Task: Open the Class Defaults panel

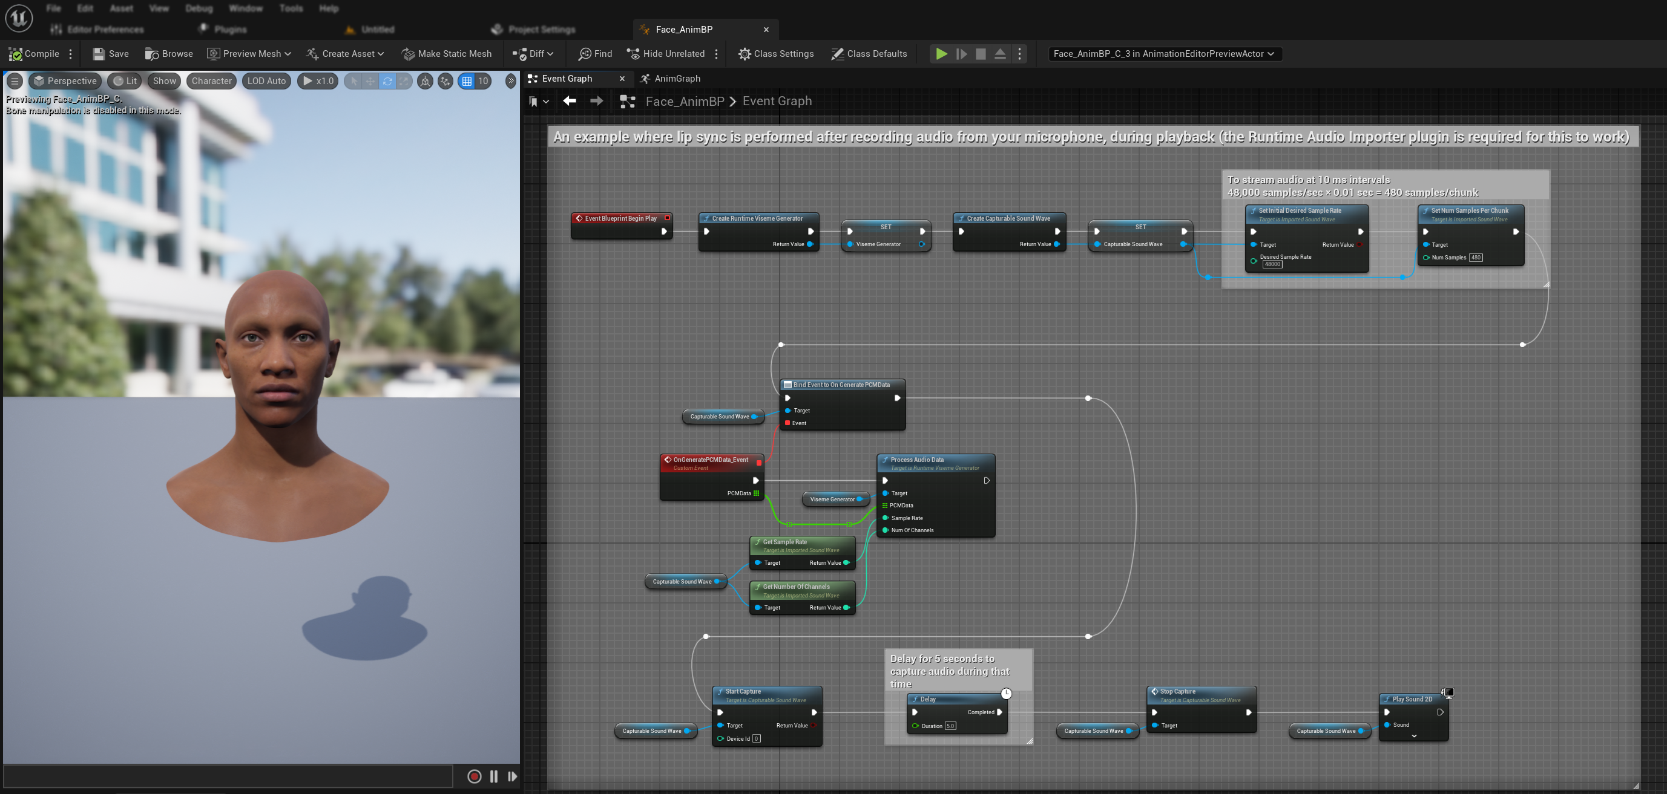Action: tap(870, 53)
